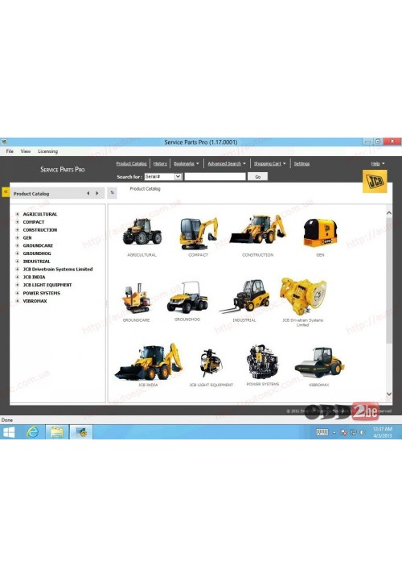Open the JCB LIGHT EQUIPMENT thumbnail
The image size is (402, 577).
point(211,363)
